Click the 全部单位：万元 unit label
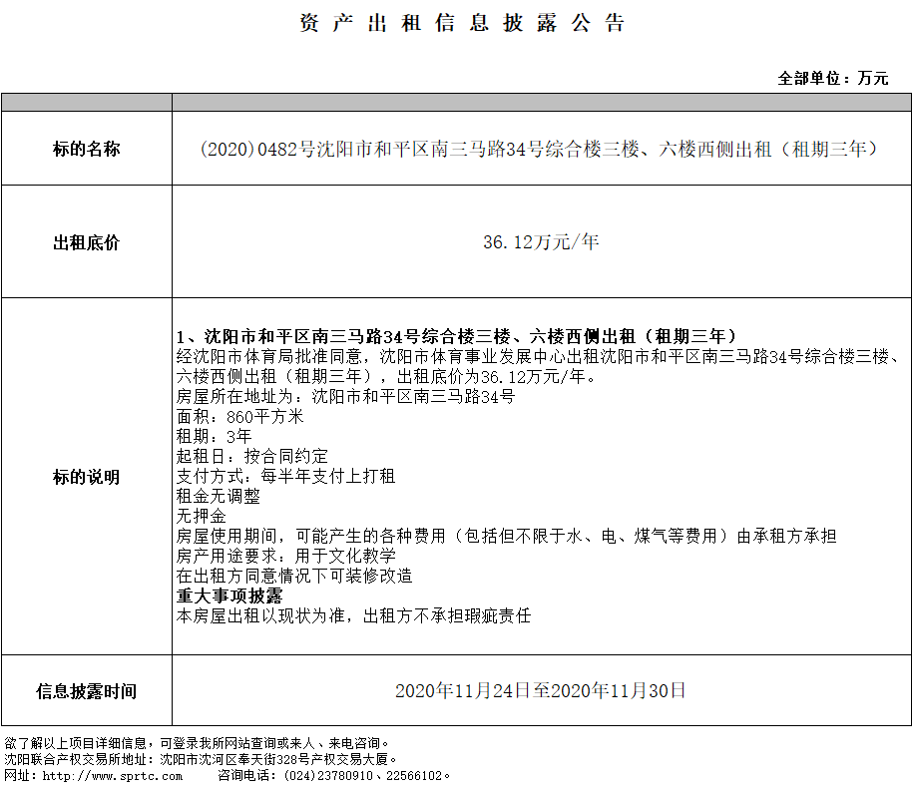Screen dimensions: 912x793 832,78
